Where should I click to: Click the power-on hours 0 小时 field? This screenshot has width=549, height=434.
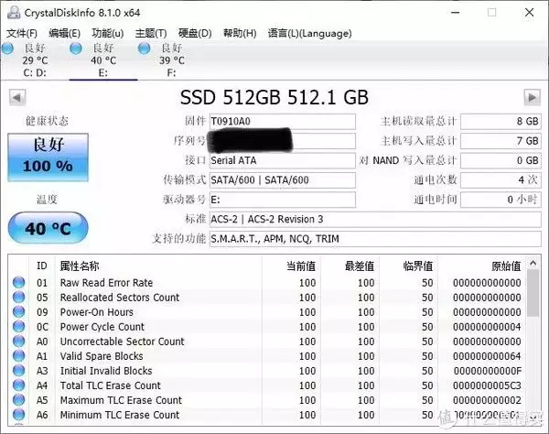501,200
